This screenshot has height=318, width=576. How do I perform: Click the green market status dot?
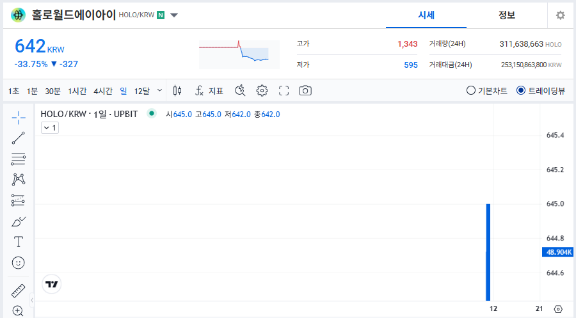click(151, 113)
